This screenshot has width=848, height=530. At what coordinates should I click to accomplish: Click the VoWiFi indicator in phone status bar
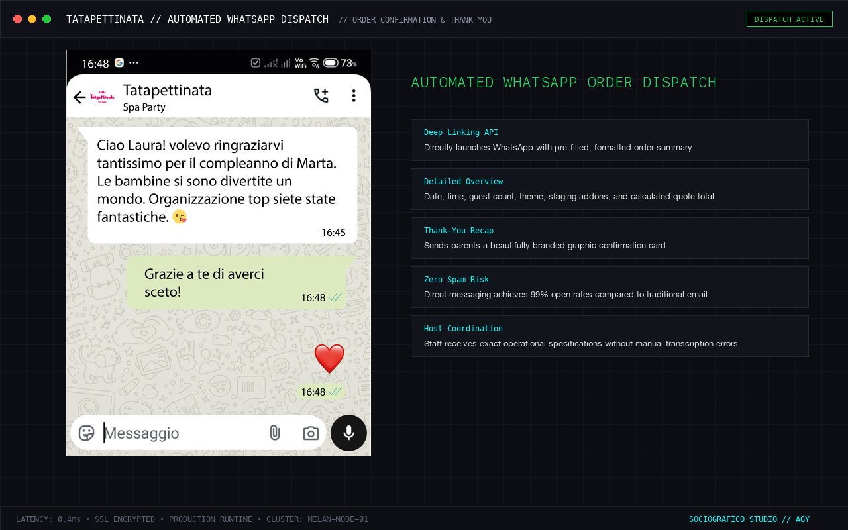[x=300, y=63]
